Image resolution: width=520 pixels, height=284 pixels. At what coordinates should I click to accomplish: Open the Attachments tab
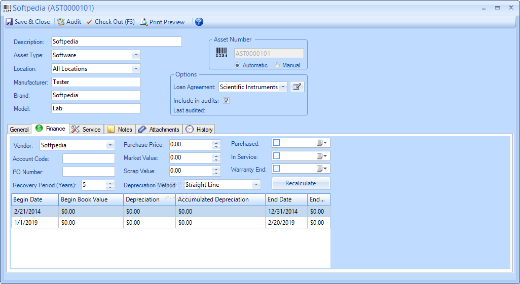point(159,129)
